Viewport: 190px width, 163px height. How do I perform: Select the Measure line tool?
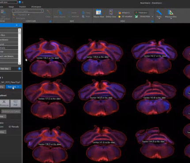point(171,14)
